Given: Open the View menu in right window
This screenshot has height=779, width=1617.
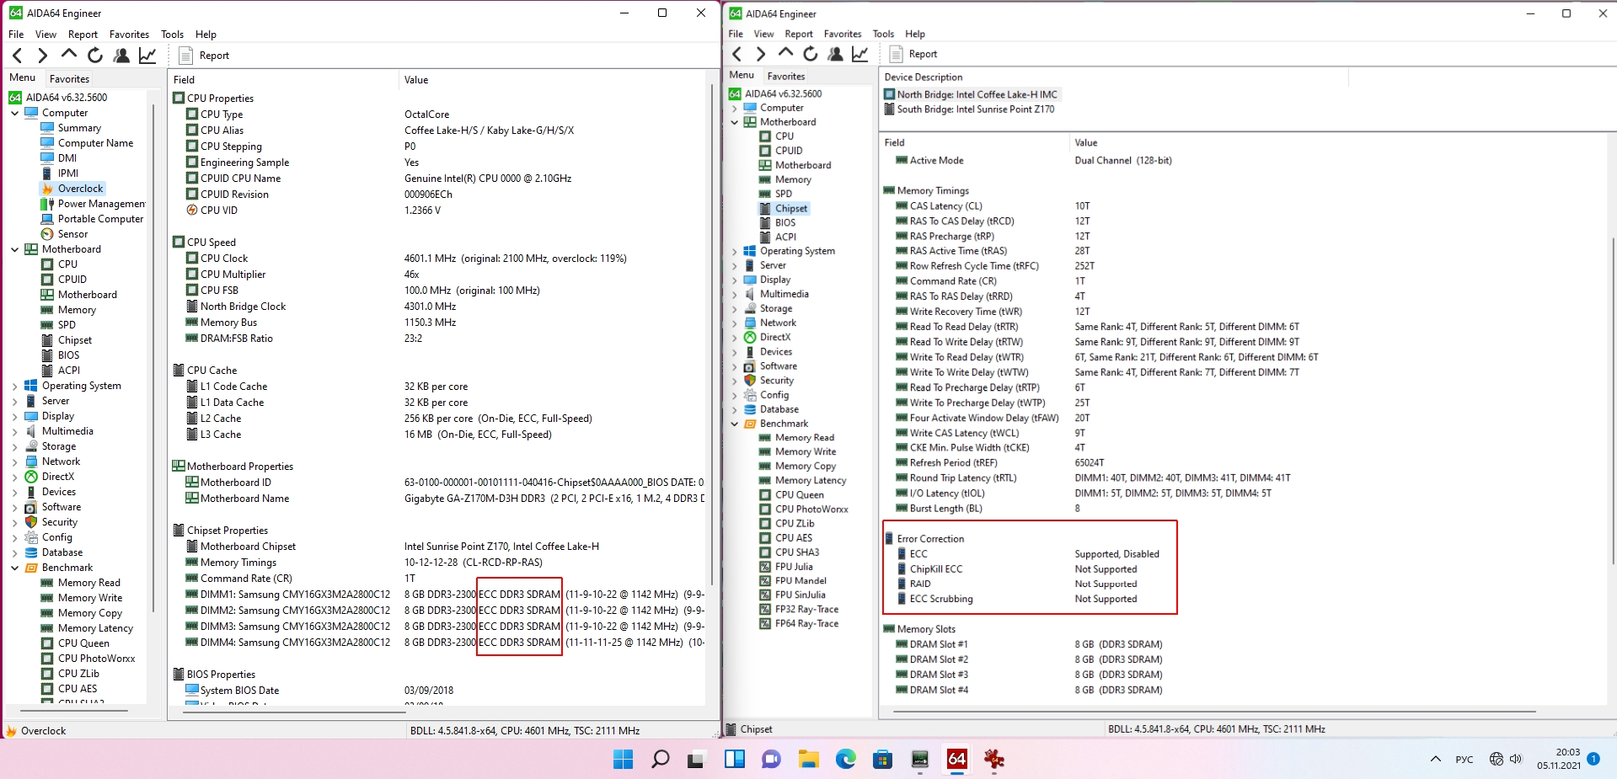Looking at the screenshot, I should (763, 34).
